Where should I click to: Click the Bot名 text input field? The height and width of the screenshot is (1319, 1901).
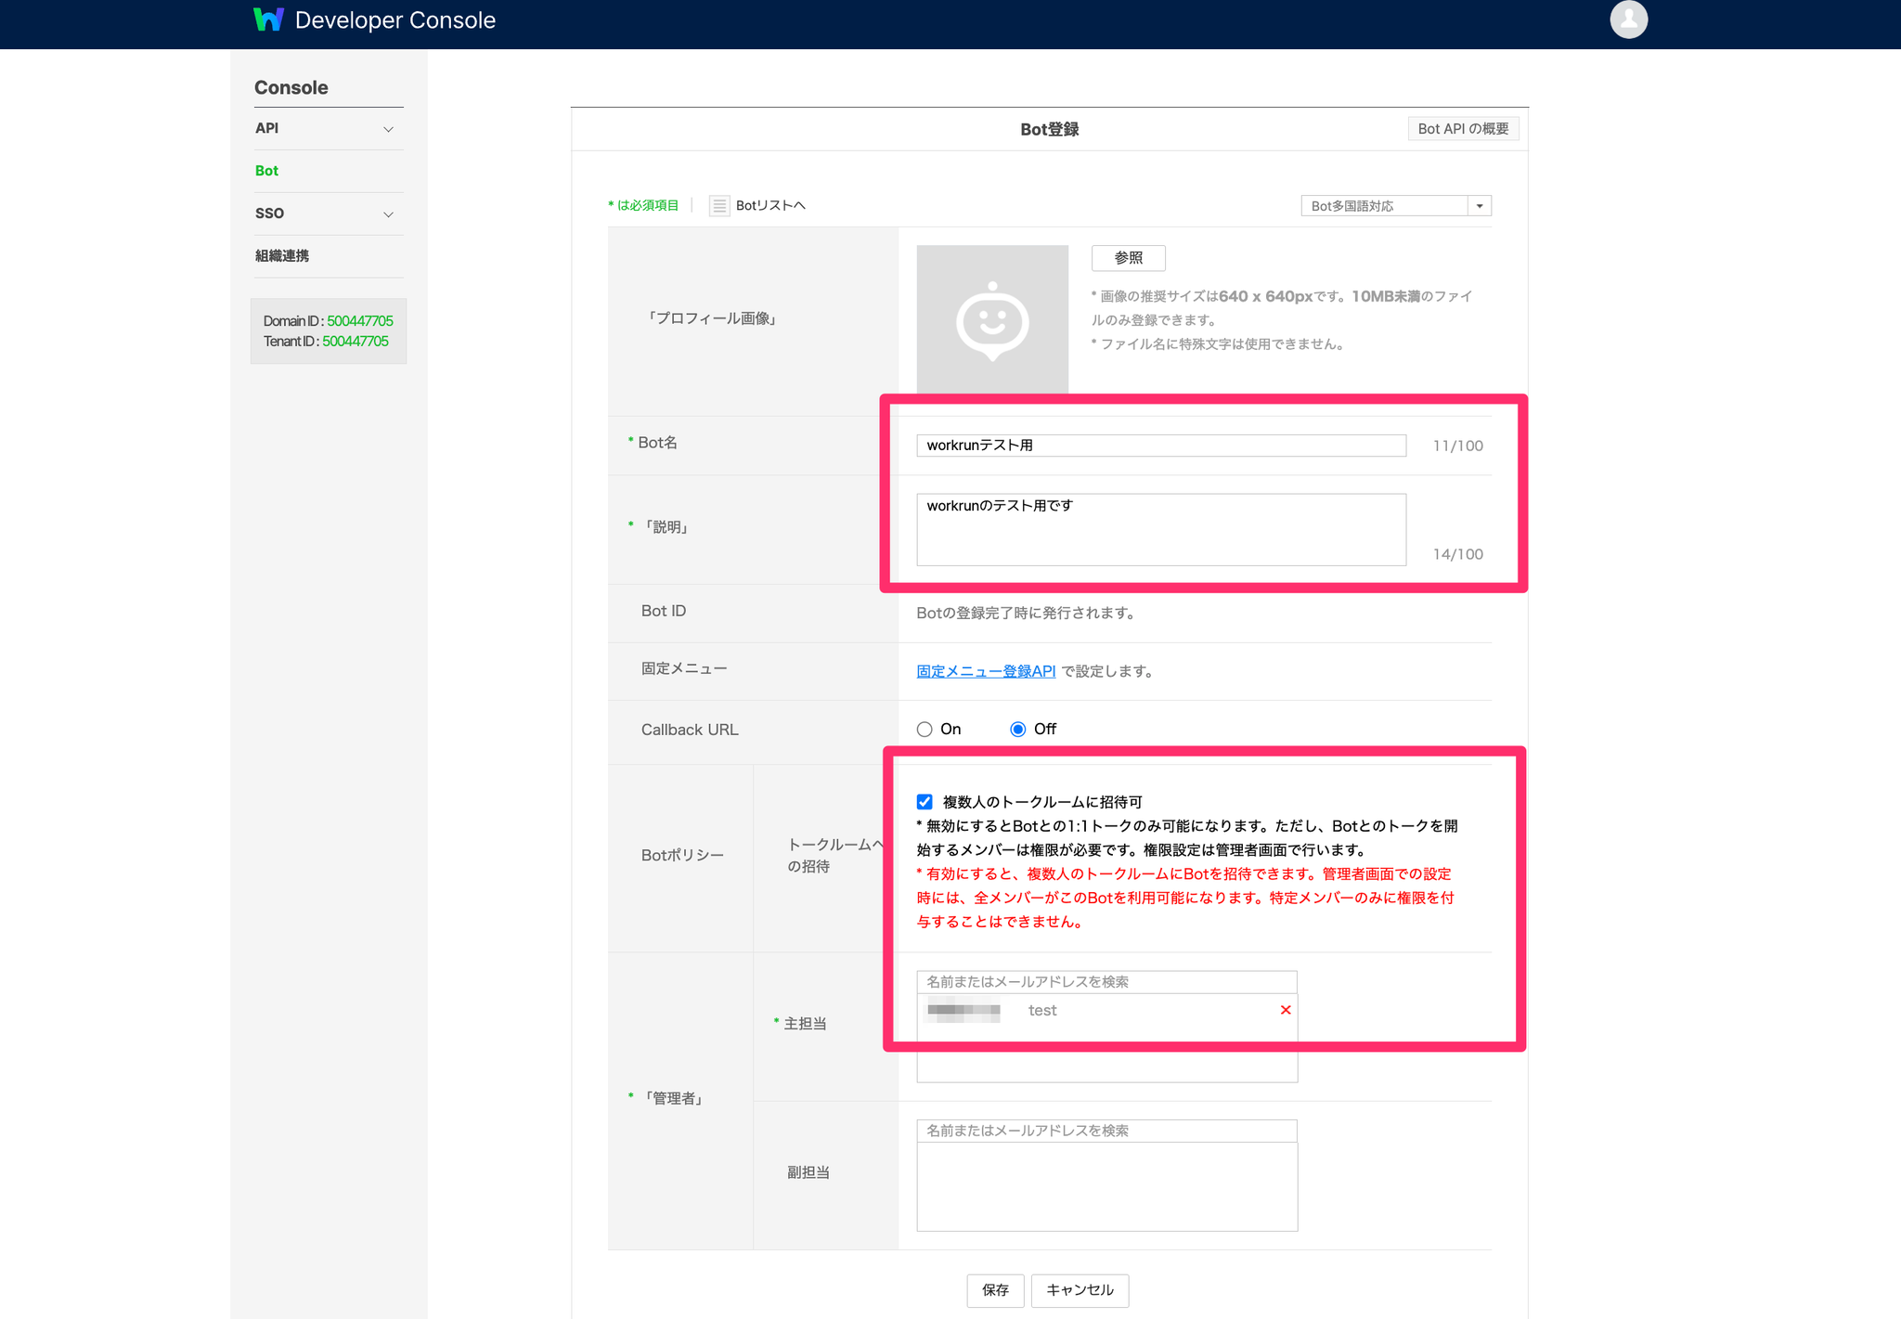(x=1160, y=446)
